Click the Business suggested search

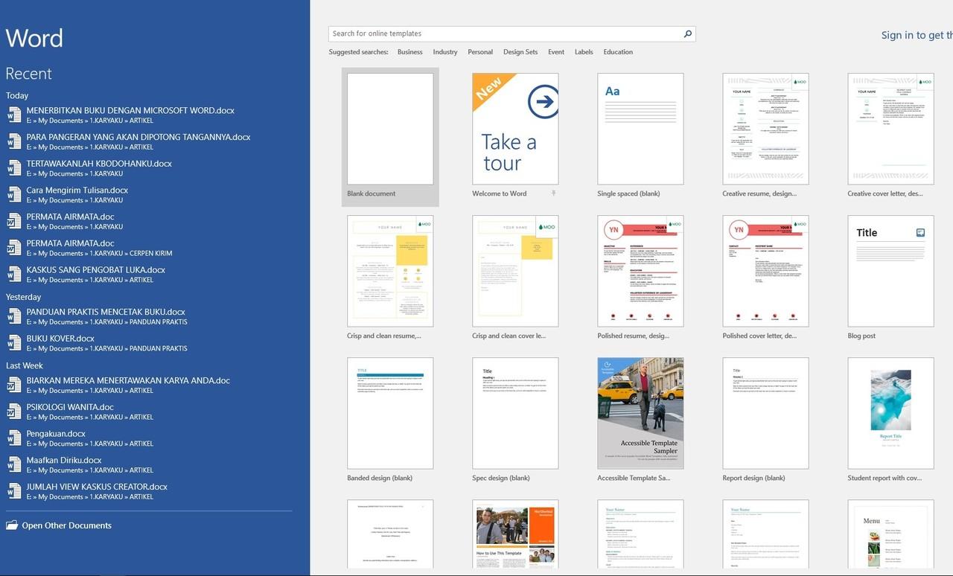pyautogui.click(x=409, y=52)
